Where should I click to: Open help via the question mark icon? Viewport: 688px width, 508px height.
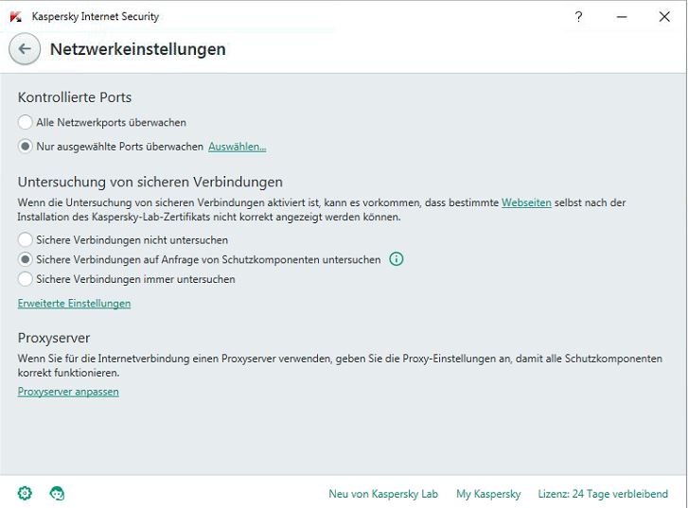pos(579,17)
